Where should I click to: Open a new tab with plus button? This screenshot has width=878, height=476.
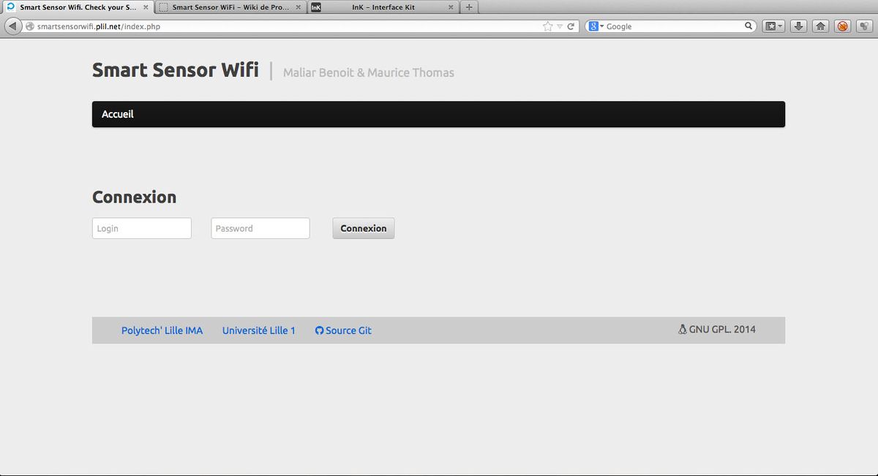tap(469, 7)
